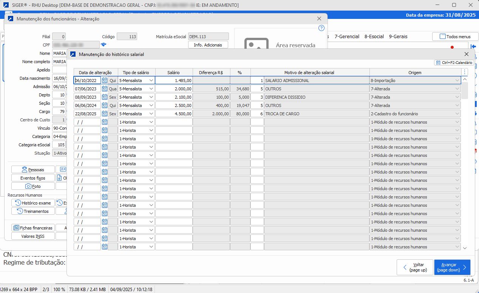
Task: Click the Receita bird icon beside CPF
Action: (x=103, y=45)
